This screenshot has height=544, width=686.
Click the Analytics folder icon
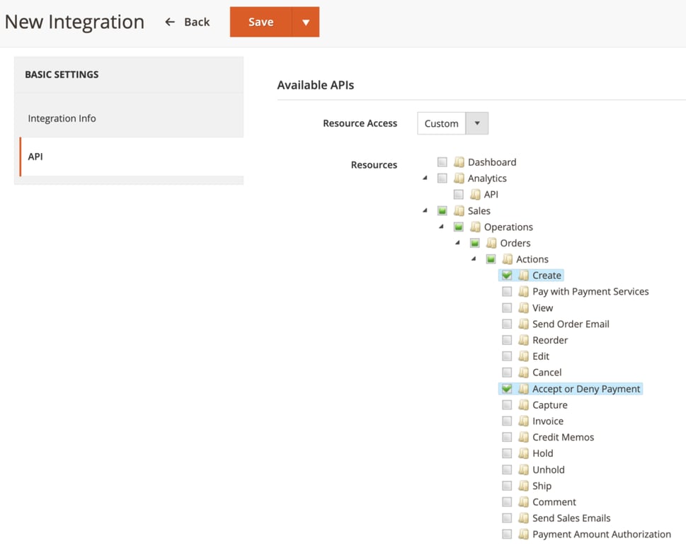tap(457, 178)
